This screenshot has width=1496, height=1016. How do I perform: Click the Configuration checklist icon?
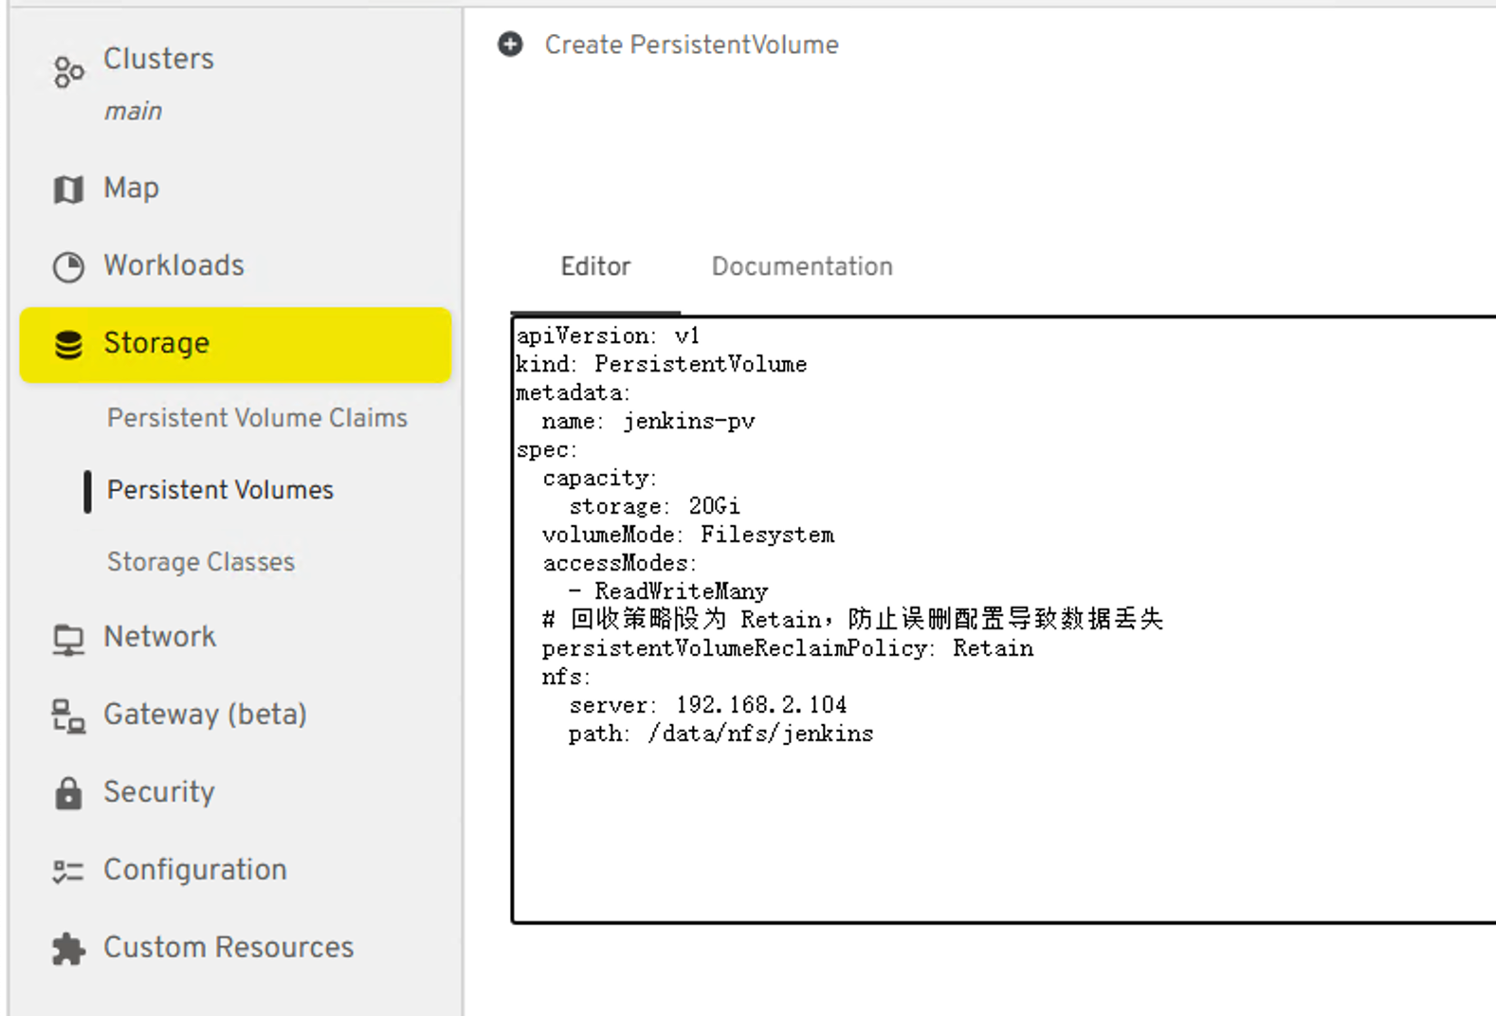(x=68, y=871)
